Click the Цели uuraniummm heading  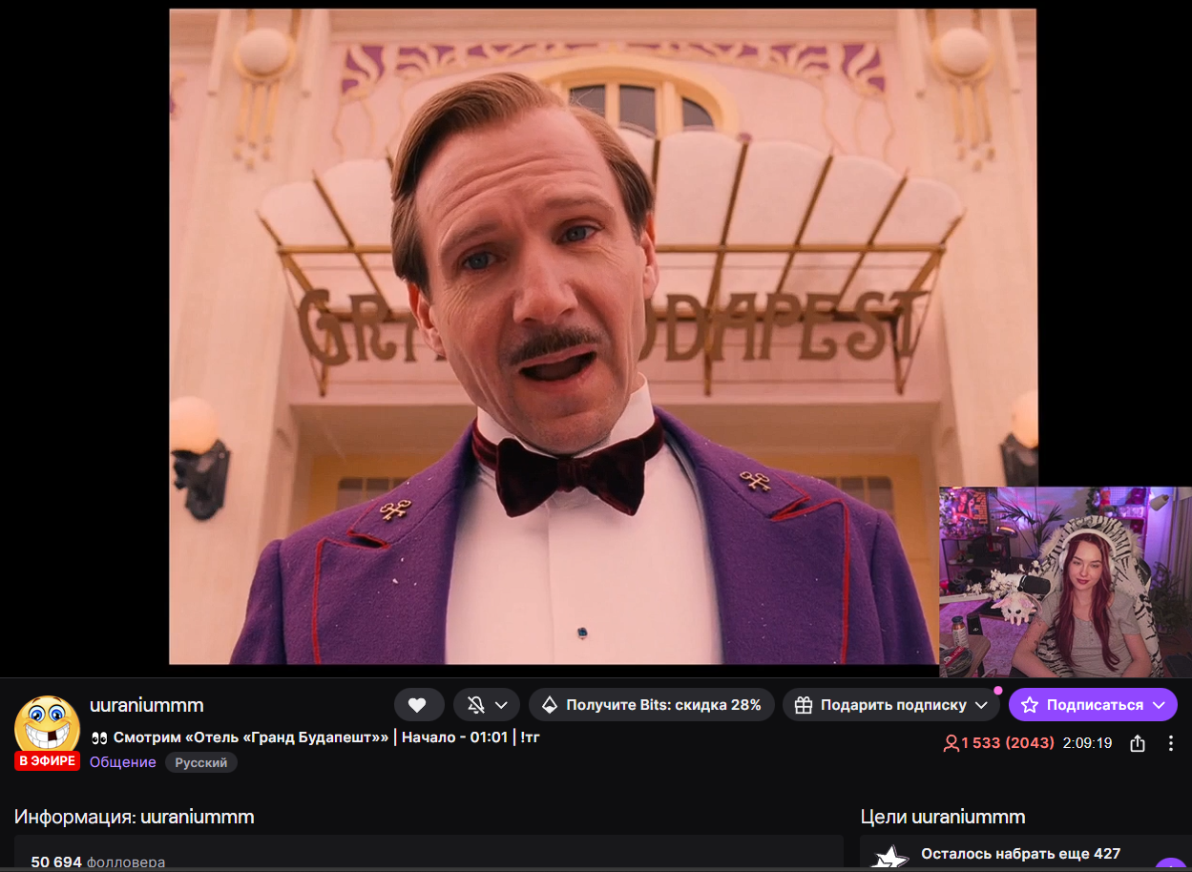[x=943, y=817]
